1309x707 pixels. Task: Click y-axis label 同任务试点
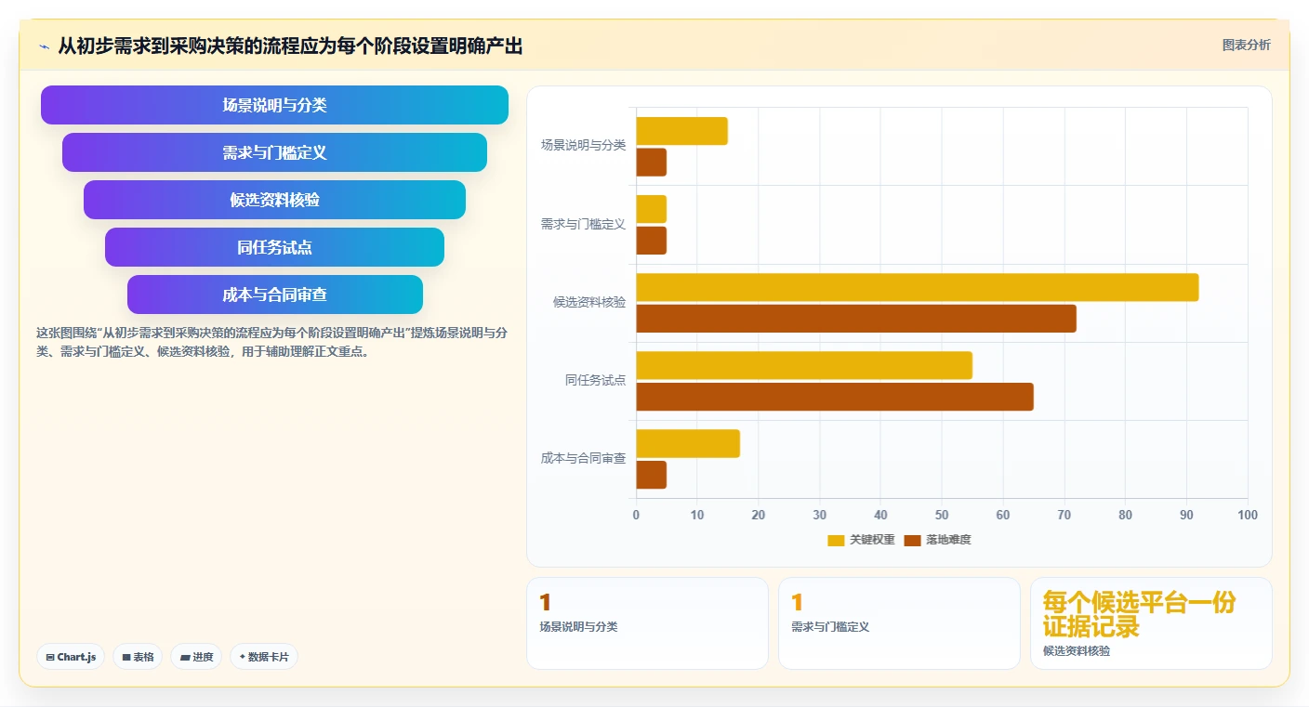595,380
